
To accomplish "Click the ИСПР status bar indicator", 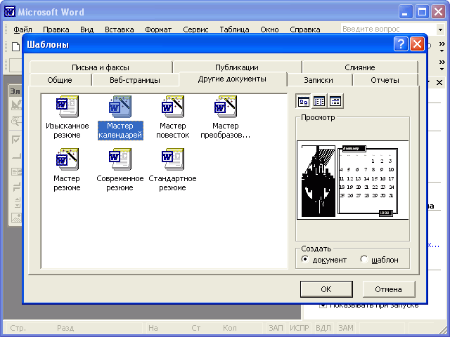I will 300,328.
